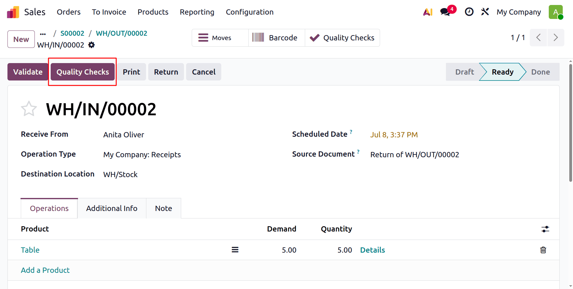Expand the breadcrumb ellipsis
Image resolution: width=573 pixels, height=289 pixels.
[43, 34]
